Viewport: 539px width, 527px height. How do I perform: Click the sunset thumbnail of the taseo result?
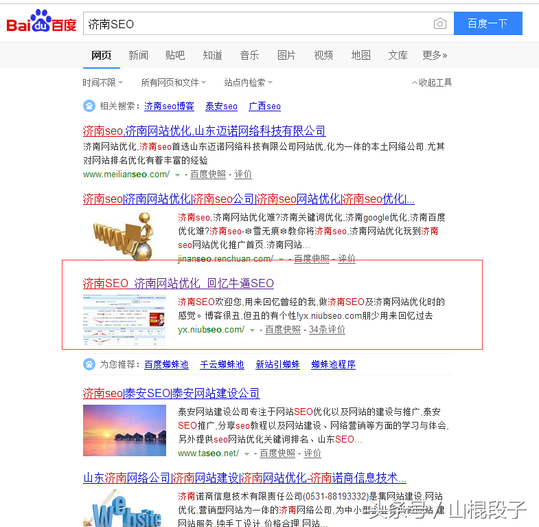(124, 430)
